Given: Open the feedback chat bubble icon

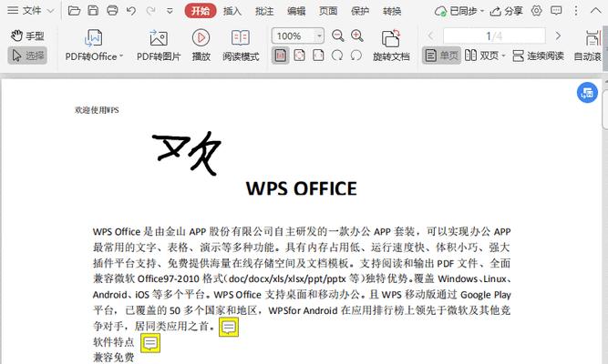Looking at the screenshot, I should point(556,11).
